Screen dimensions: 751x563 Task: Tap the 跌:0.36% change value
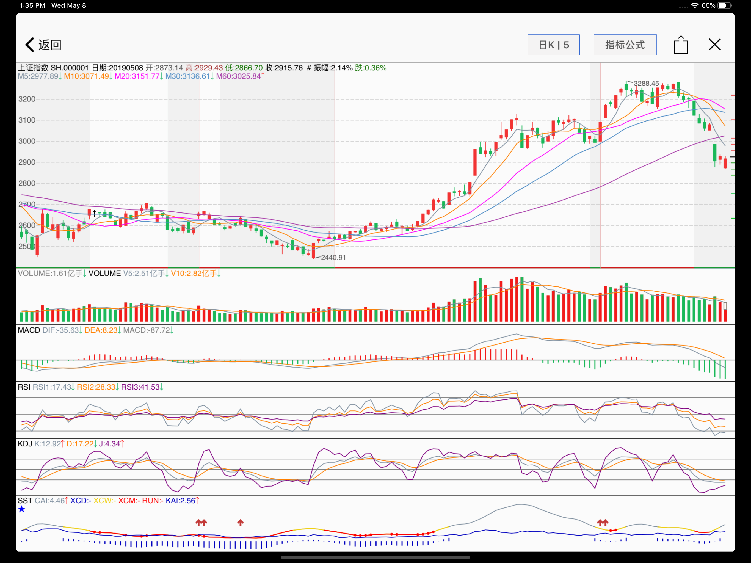[x=371, y=68]
